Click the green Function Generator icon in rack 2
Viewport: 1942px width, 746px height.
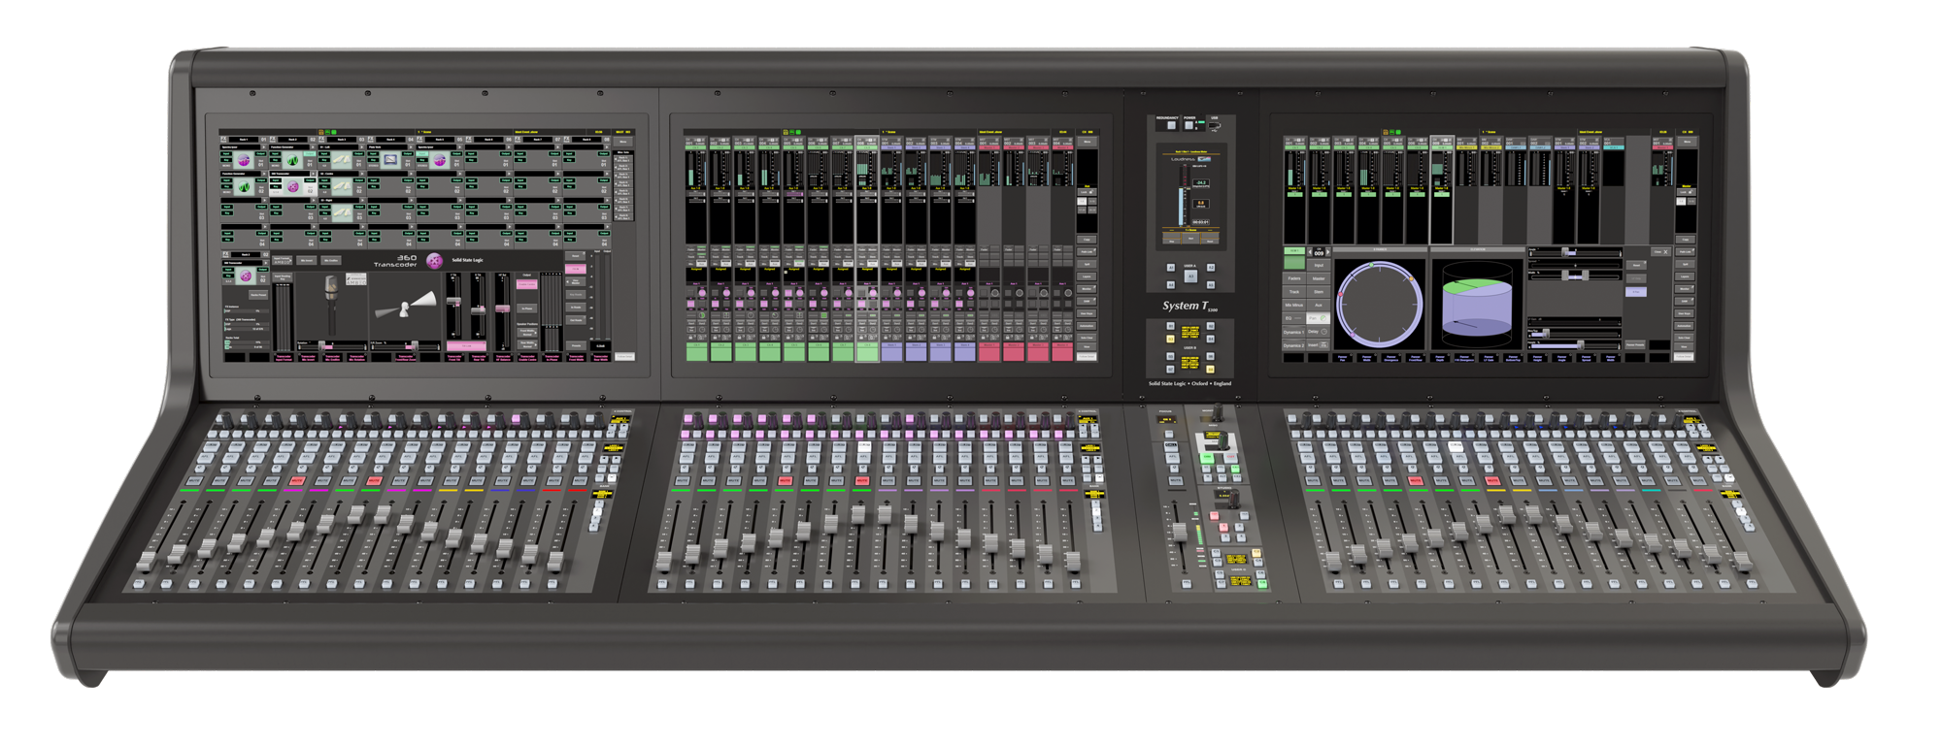click(x=292, y=161)
